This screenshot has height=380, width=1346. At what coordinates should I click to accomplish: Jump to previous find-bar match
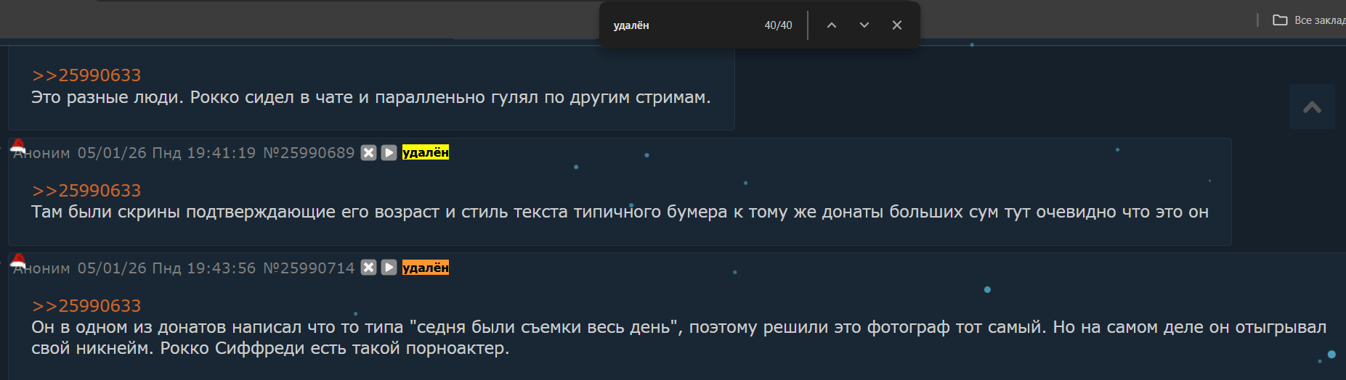point(832,25)
